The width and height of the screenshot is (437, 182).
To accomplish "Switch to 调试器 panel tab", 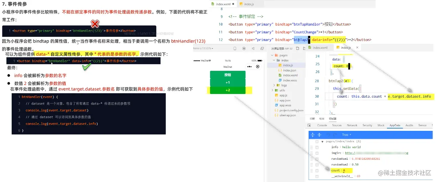I will 332,119.
